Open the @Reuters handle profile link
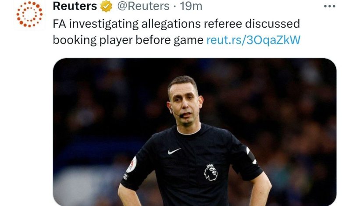Viewport: 342px width, 206px height. 143,6
